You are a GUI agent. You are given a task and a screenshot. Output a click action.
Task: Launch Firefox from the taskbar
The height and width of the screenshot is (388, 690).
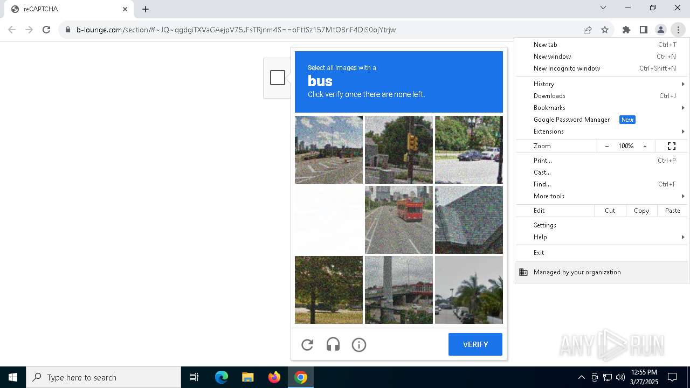click(274, 377)
